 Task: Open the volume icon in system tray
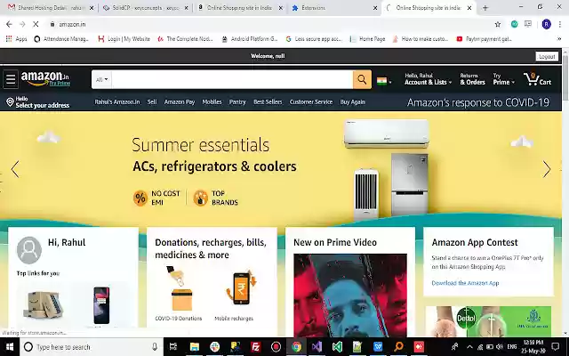point(500,347)
